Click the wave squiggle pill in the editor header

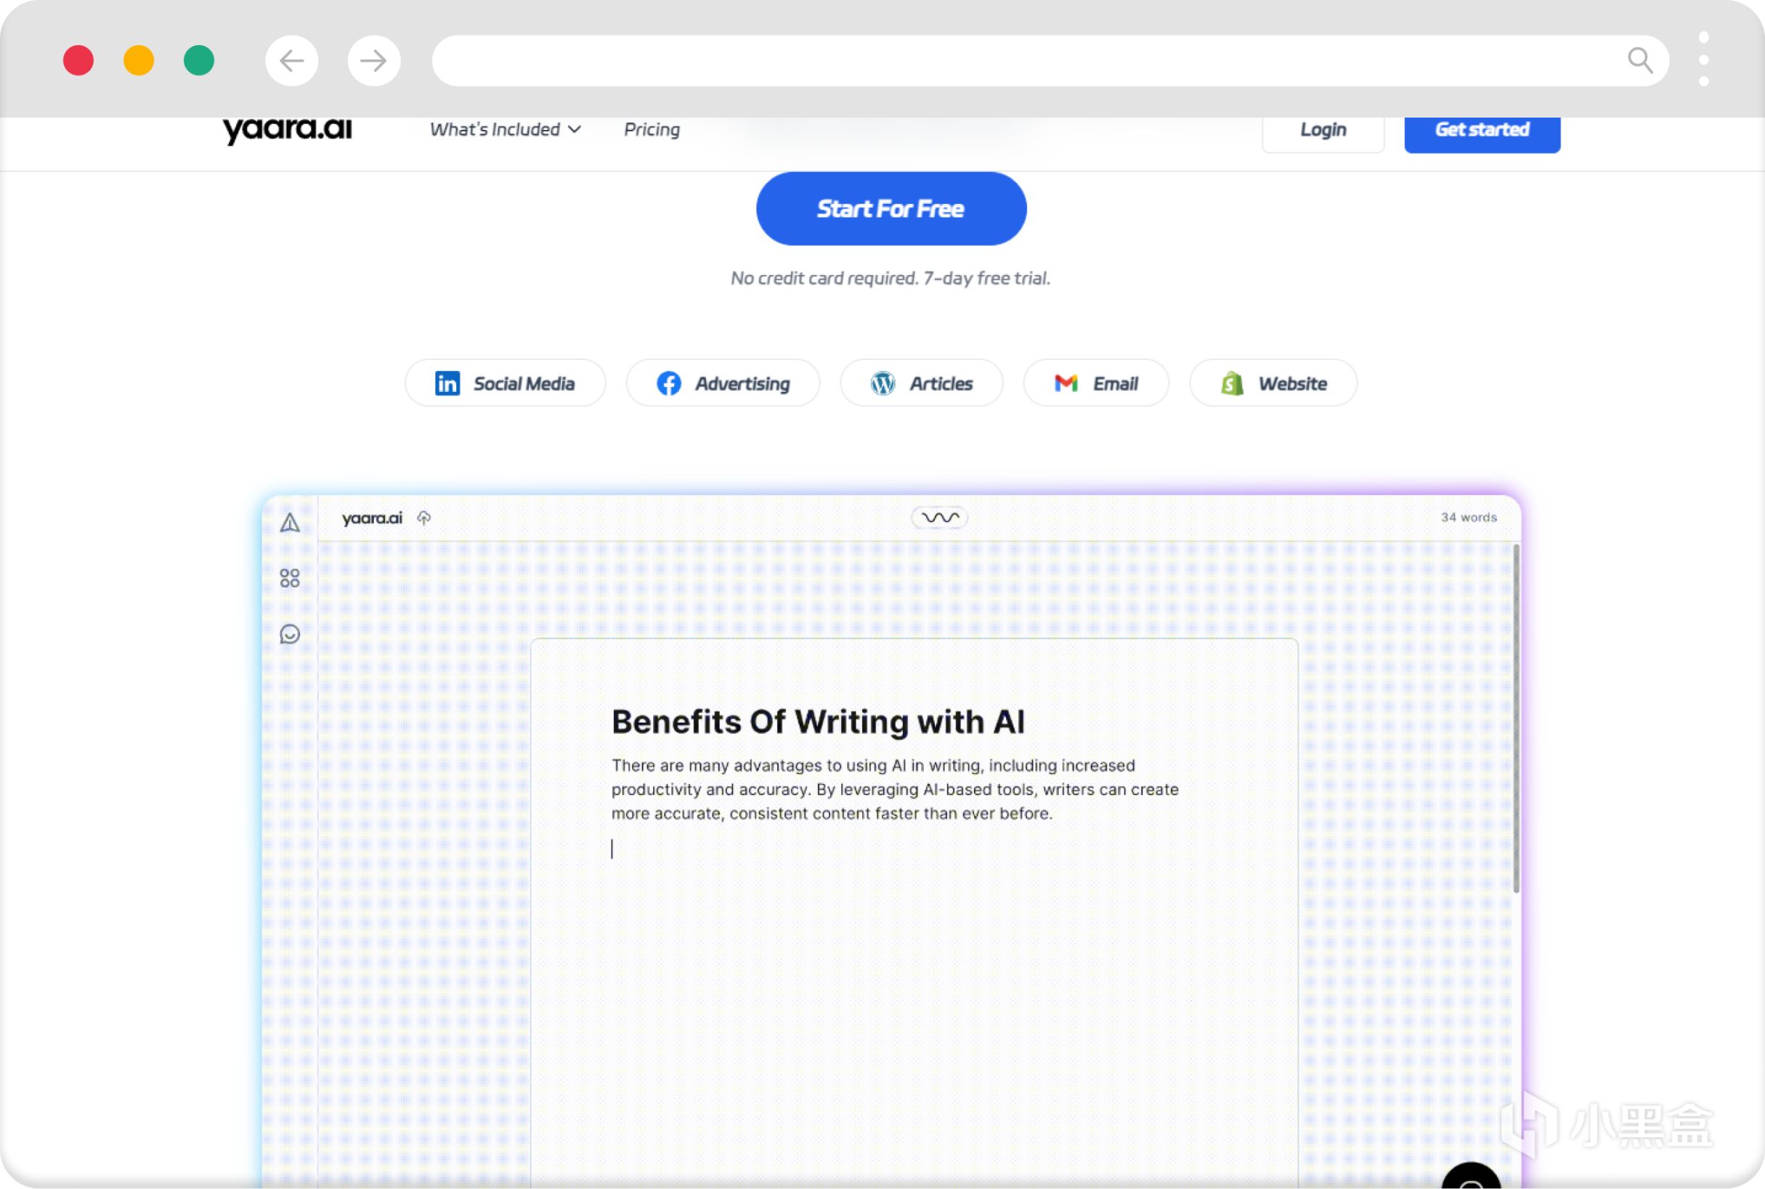tap(939, 517)
